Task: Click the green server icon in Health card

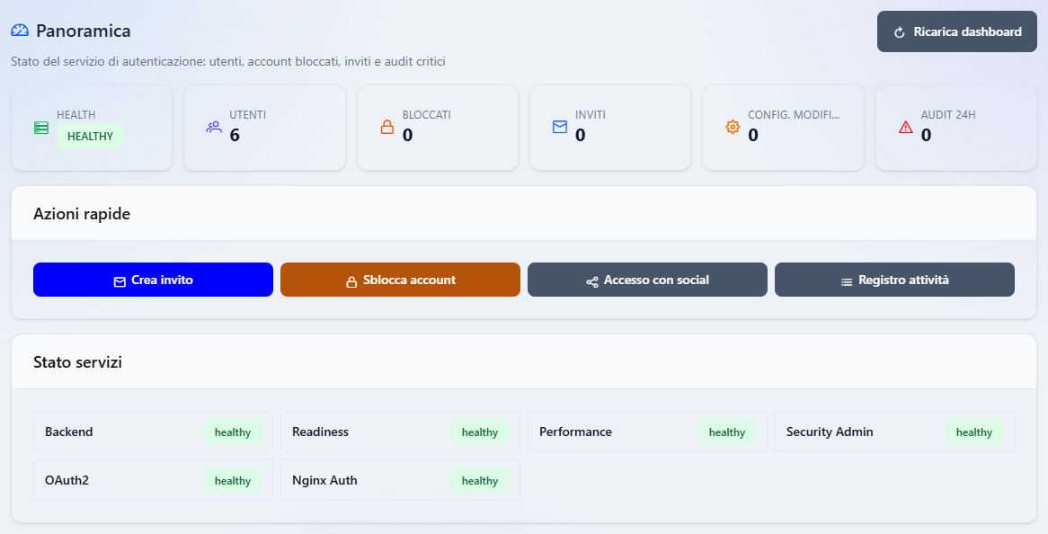Action: [40, 128]
